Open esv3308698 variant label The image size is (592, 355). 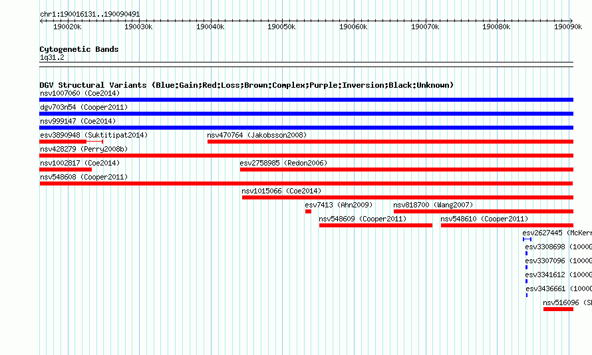(558, 247)
